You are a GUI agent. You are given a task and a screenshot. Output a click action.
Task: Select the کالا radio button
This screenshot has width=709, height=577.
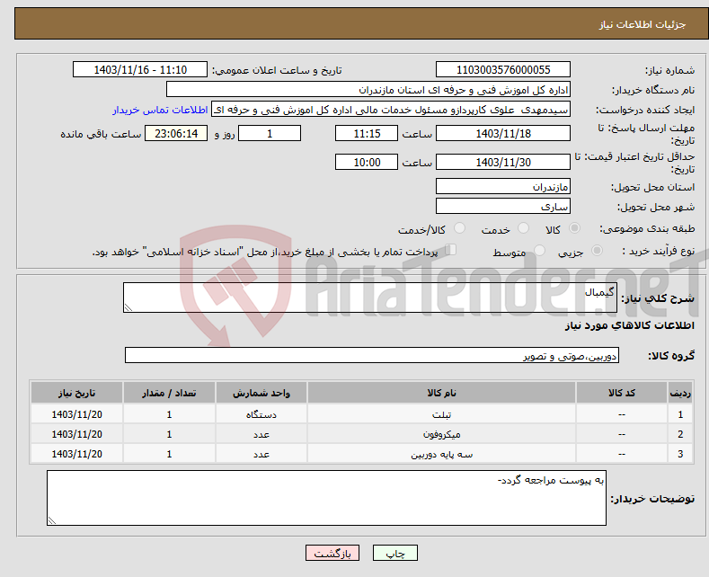(x=574, y=228)
